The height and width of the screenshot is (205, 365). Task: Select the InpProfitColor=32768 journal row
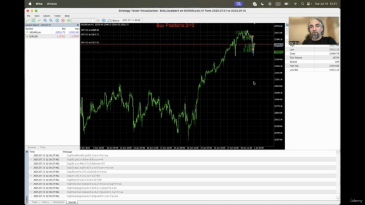point(182,176)
